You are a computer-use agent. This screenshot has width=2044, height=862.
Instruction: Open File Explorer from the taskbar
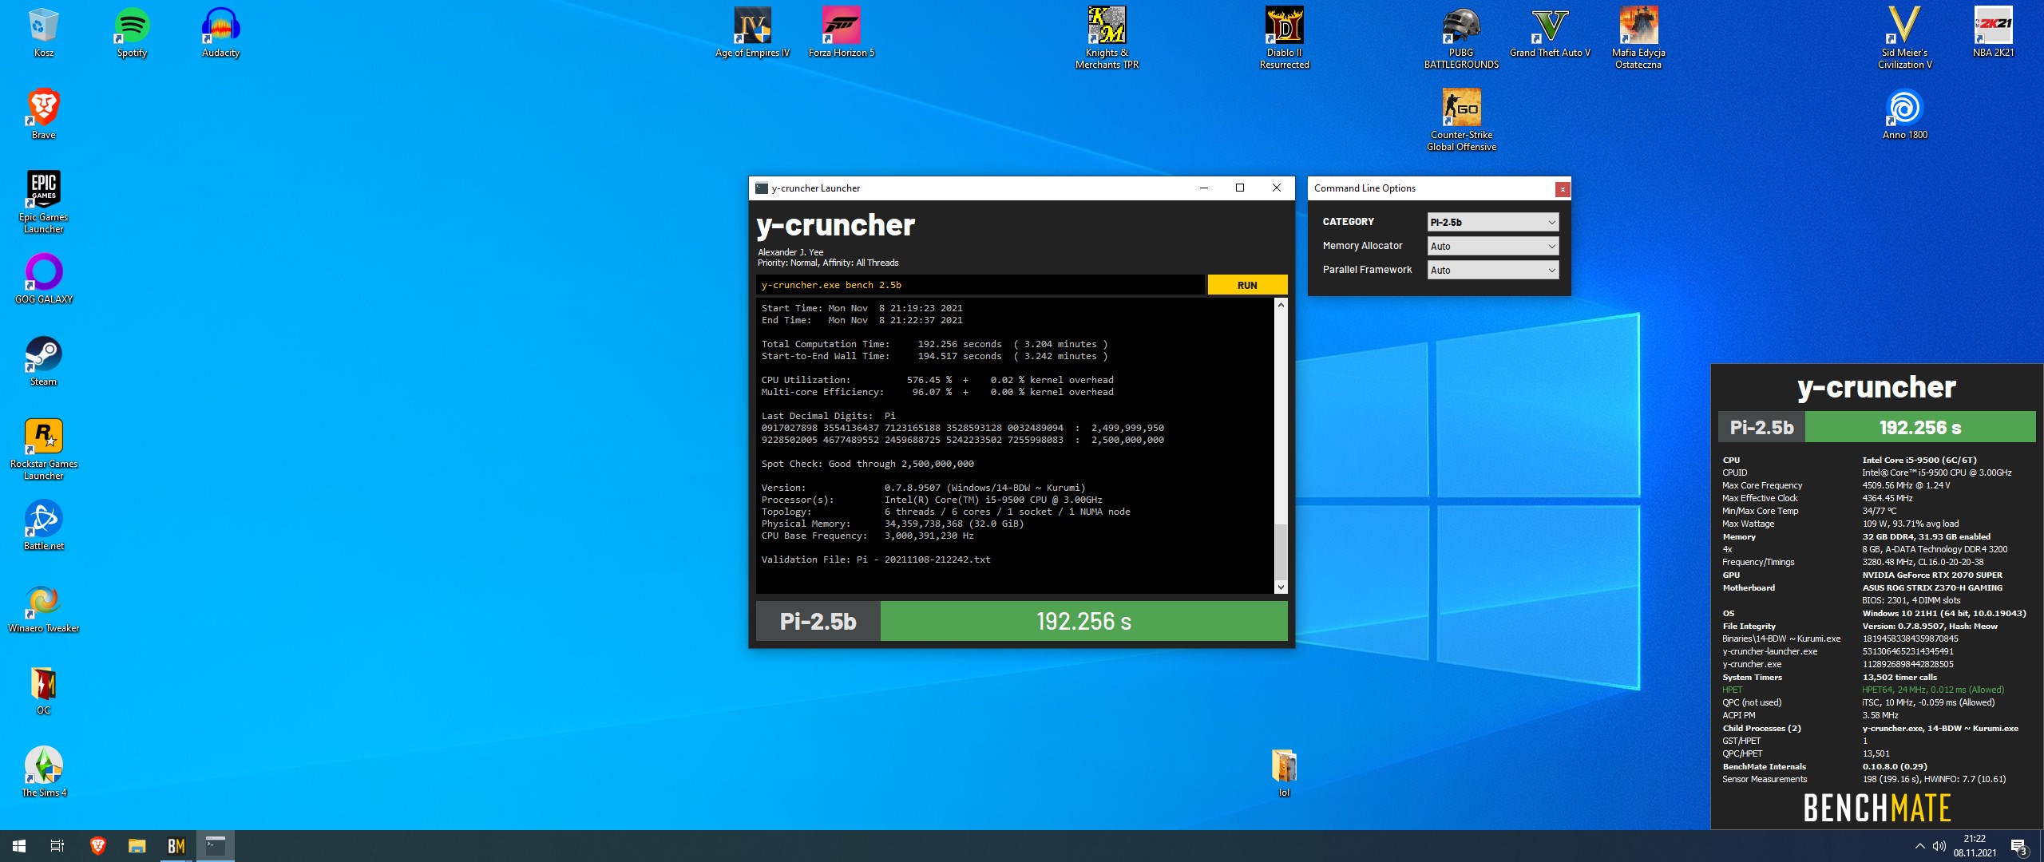pos(137,846)
